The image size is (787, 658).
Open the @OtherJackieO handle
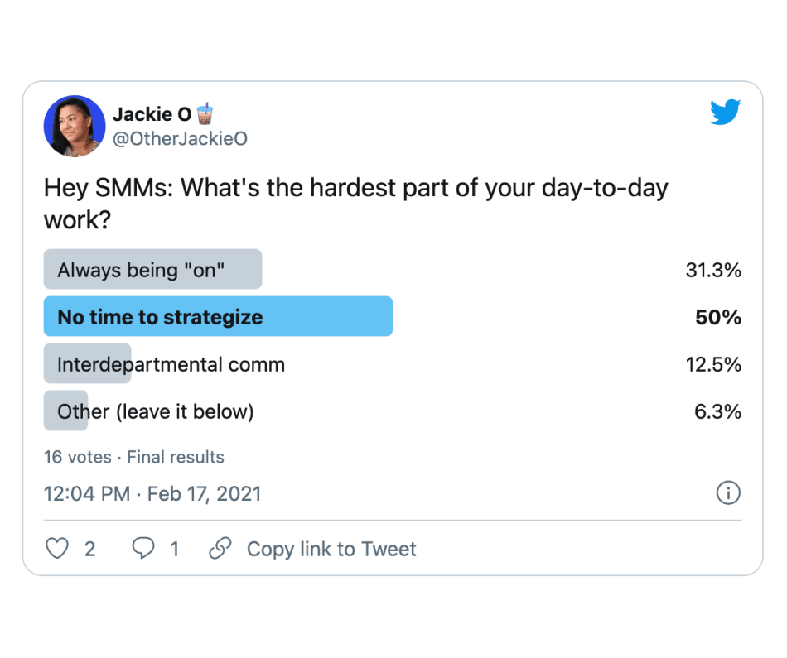(x=180, y=139)
